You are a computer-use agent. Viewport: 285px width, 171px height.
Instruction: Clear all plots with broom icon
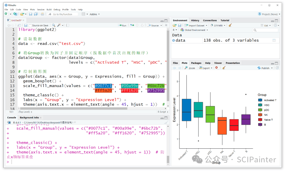coord(224,68)
